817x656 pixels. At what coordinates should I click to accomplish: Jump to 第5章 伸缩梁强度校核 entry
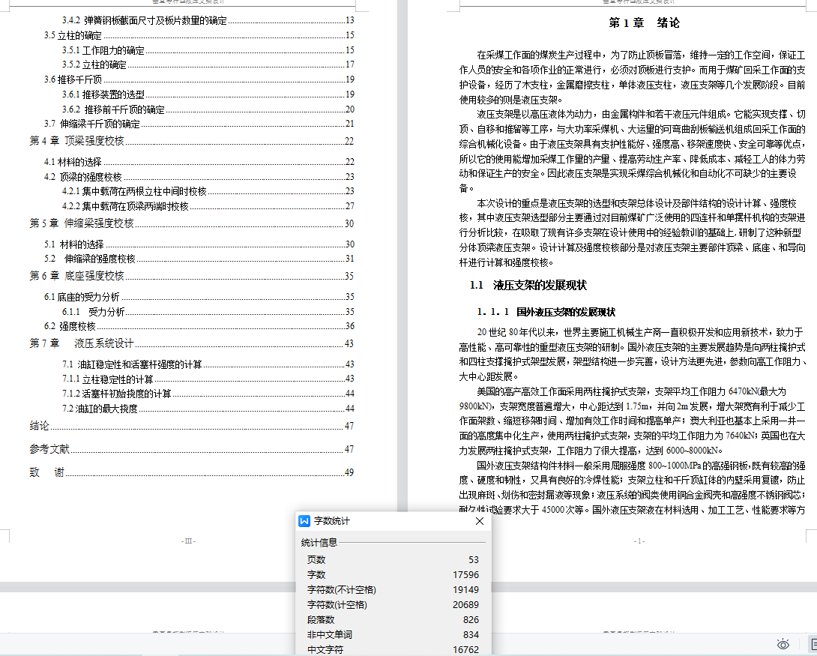click(x=82, y=223)
